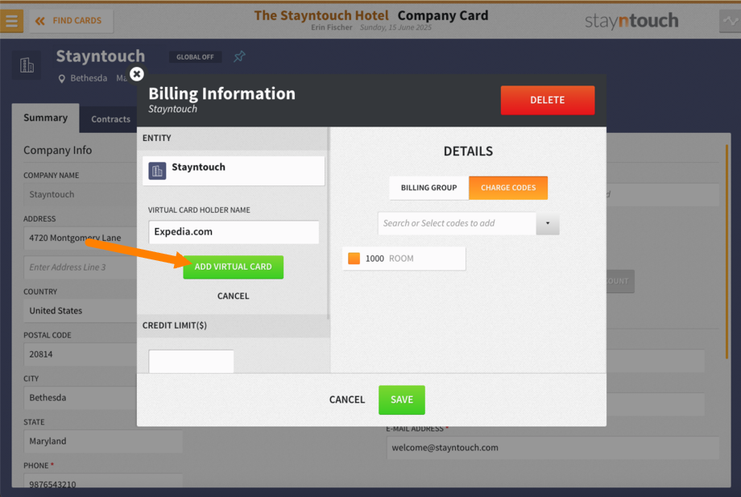
Task: Edit the Virtual Card Holder Name field
Action: 234,232
